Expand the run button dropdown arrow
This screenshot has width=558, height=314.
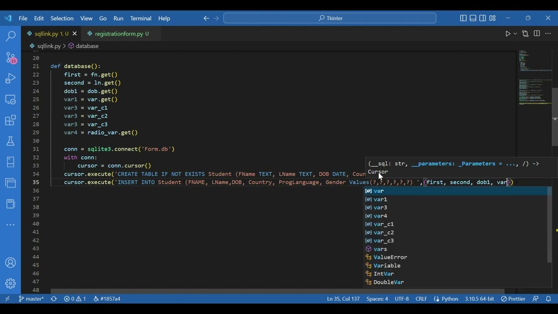click(x=515, y=34)
